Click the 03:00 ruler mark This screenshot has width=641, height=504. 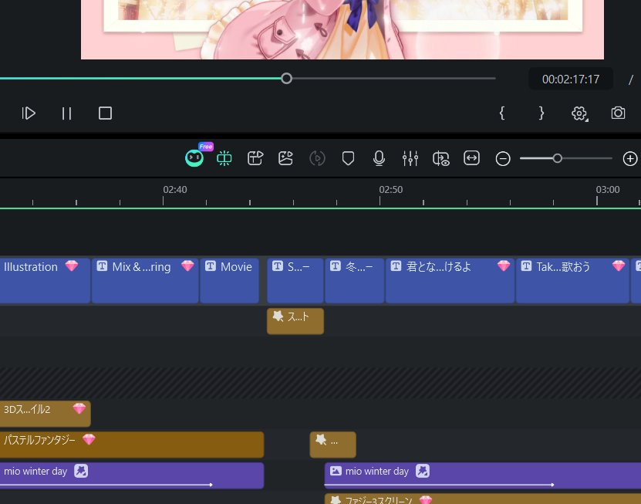608,189
